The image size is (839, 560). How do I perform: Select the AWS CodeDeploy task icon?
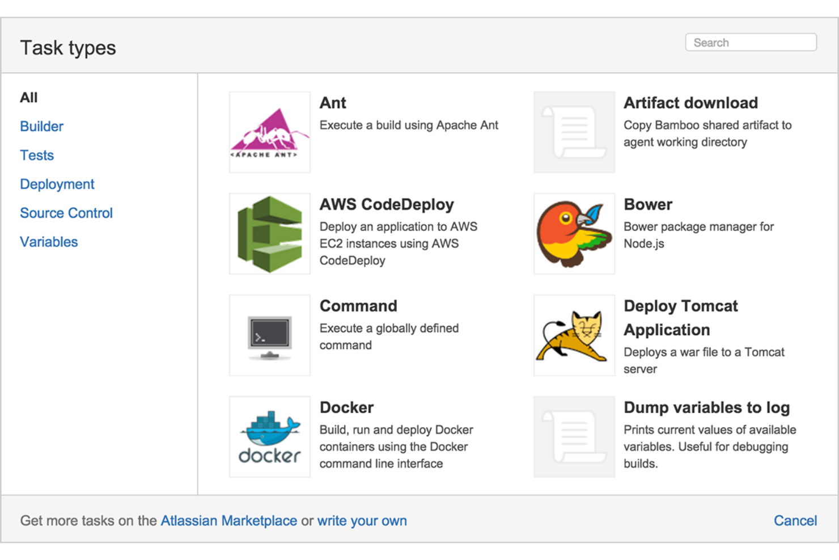(x=269, y=233)
